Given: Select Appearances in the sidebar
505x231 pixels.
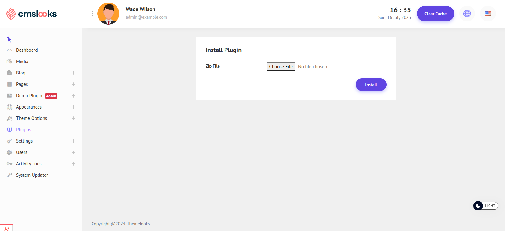Looking at the screenshot, I should tap(29, 107).
